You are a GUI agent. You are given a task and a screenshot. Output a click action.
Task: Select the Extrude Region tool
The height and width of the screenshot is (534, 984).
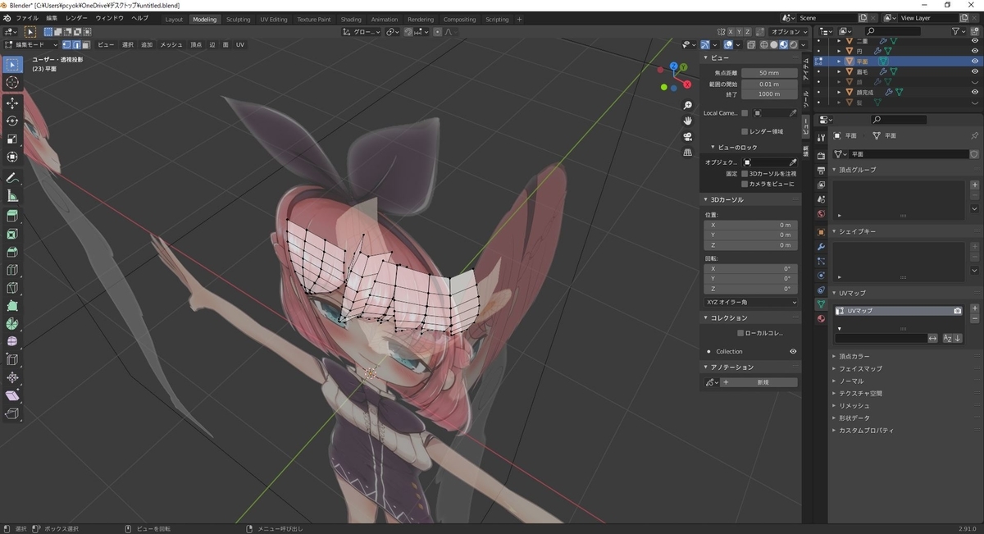[x=12, y=216]
